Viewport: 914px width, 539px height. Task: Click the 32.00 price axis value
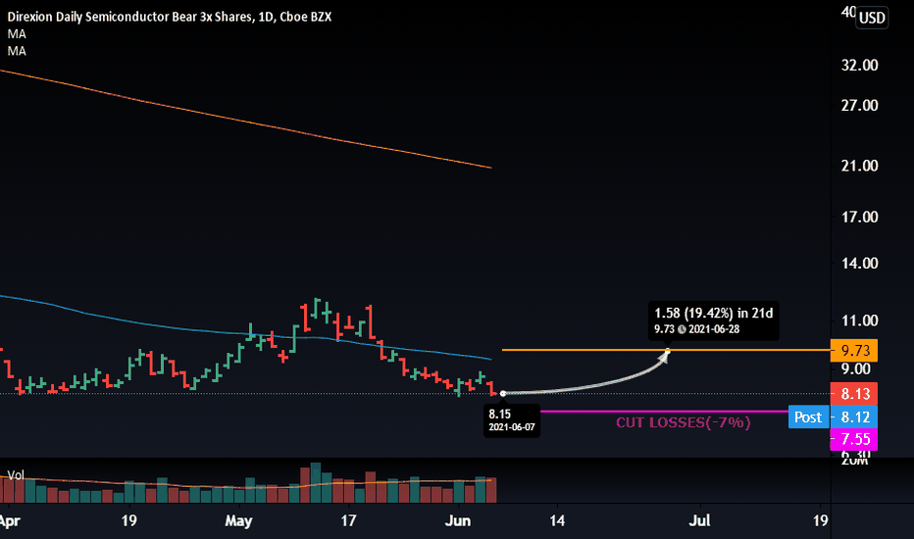(x=859, y=66)
